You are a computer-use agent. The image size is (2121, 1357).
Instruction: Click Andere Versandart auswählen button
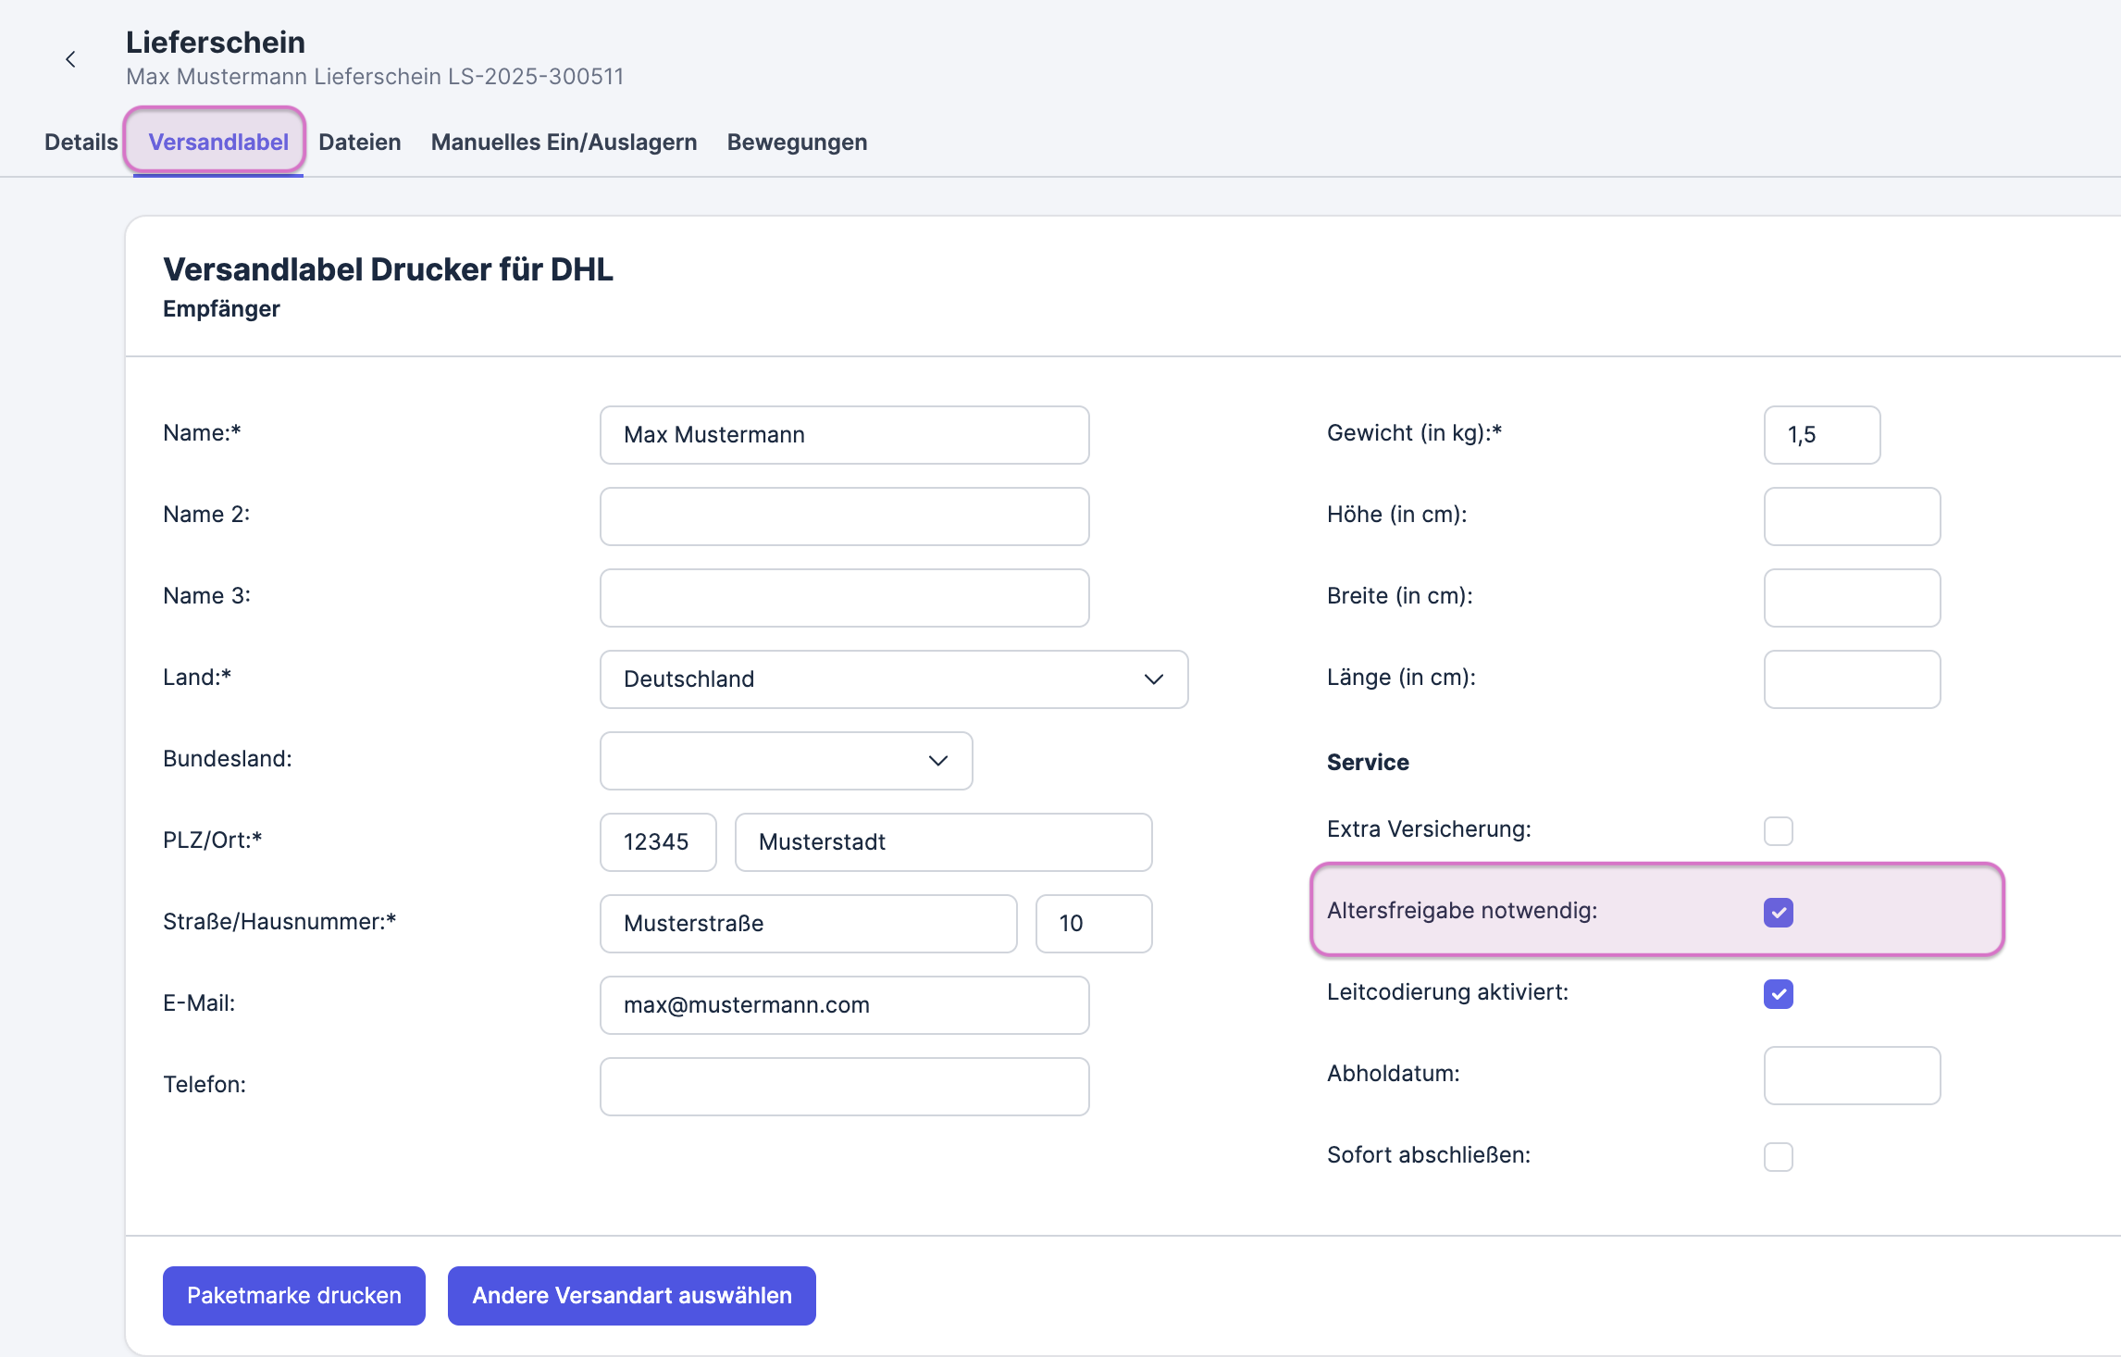pos(631,1295)
